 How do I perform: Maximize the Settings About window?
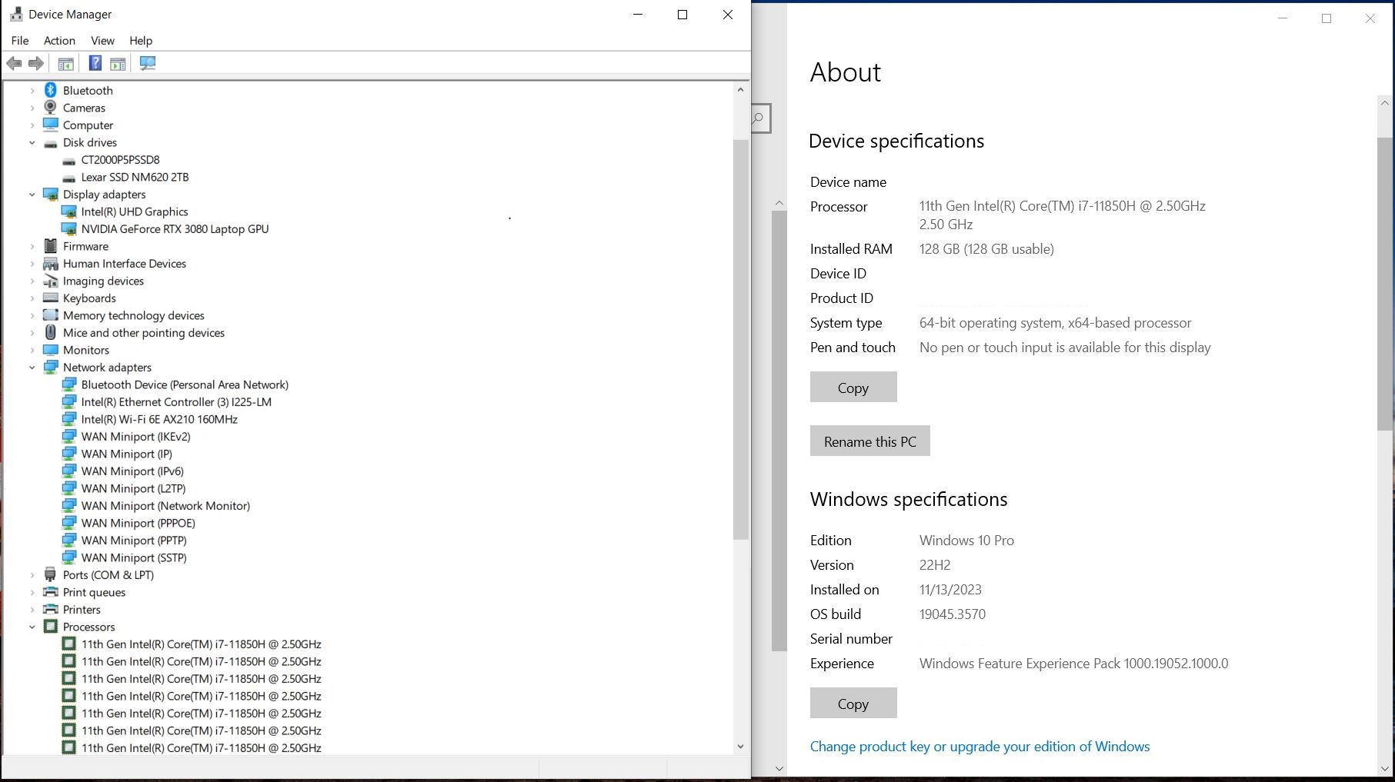[1327, 18]
